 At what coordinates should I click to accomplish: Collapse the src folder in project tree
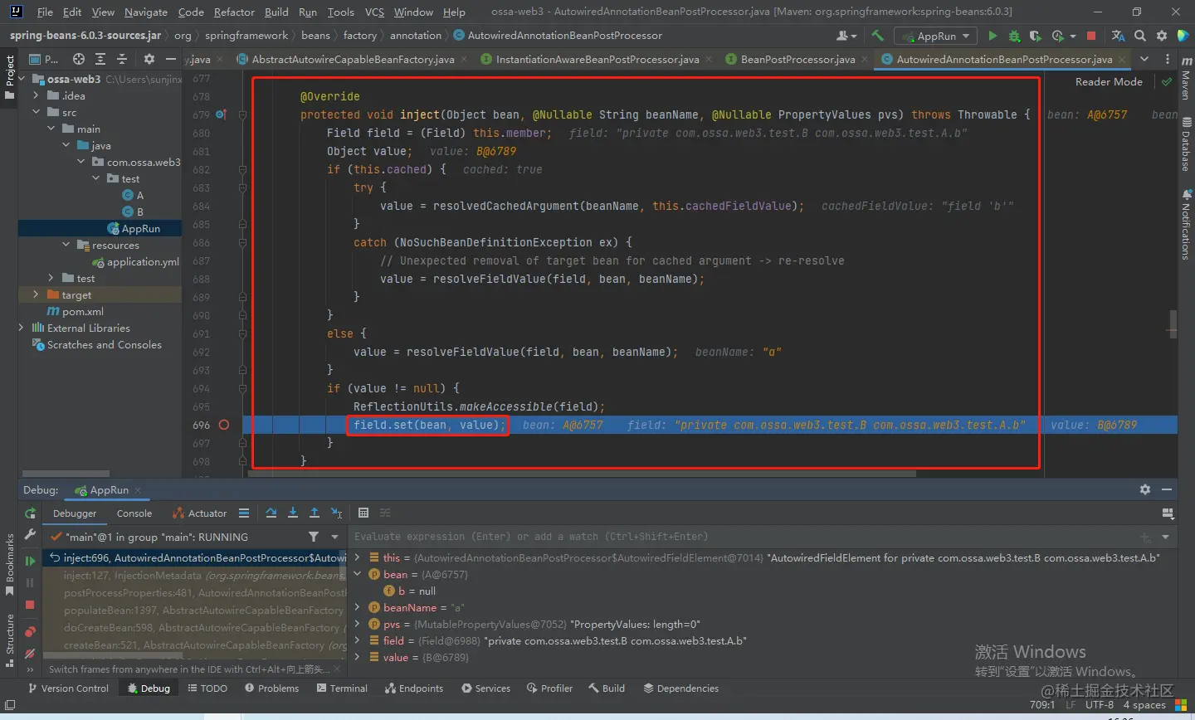(37, 112)
